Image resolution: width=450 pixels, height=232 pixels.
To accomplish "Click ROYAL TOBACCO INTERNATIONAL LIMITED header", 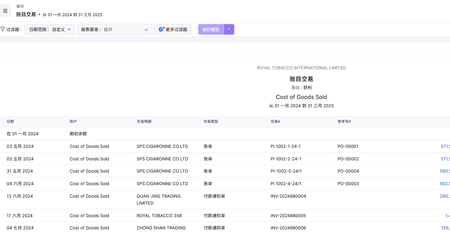I will point(301,68).
